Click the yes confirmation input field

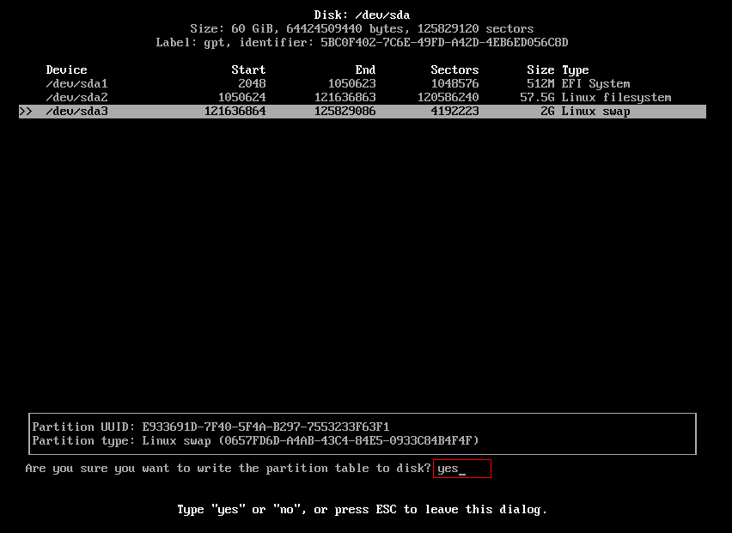pos(462,469)
